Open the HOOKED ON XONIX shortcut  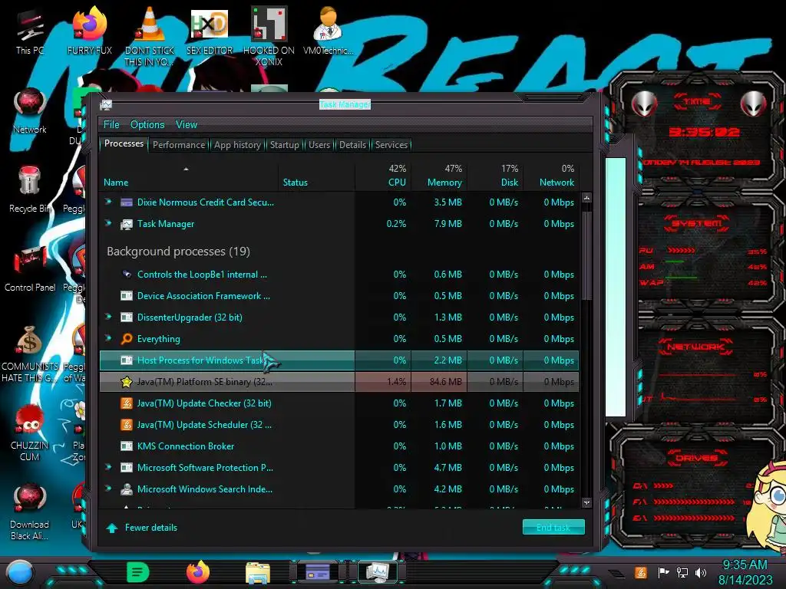pyautogui.click(x=269, y=36)
